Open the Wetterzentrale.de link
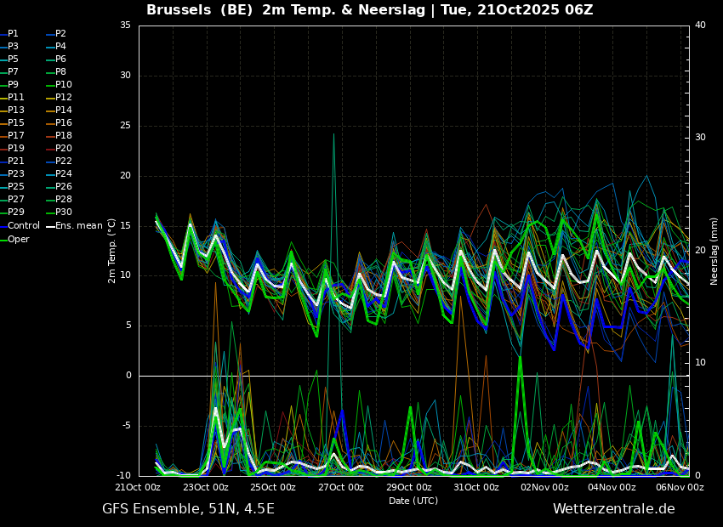Viewport: 723px width, 527px height. pos(613,509)
